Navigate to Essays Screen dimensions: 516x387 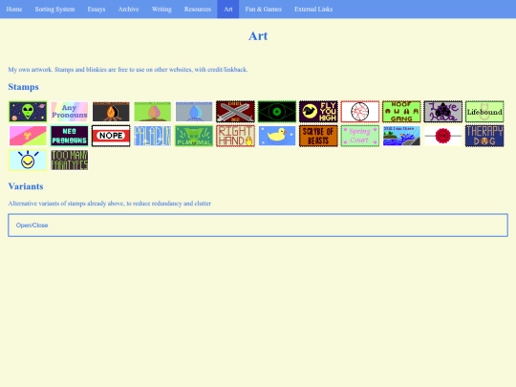(97, 10)
